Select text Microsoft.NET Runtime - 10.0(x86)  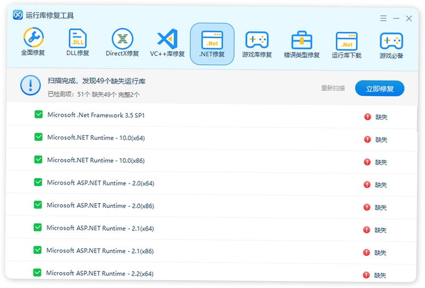point(96,160)
